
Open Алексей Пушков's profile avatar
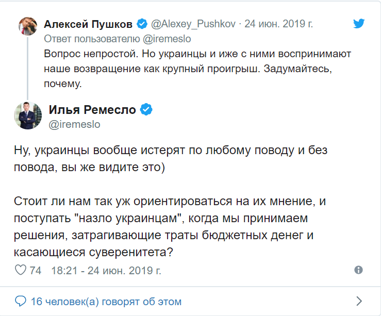pyautogui.click(x=27, y=25)
